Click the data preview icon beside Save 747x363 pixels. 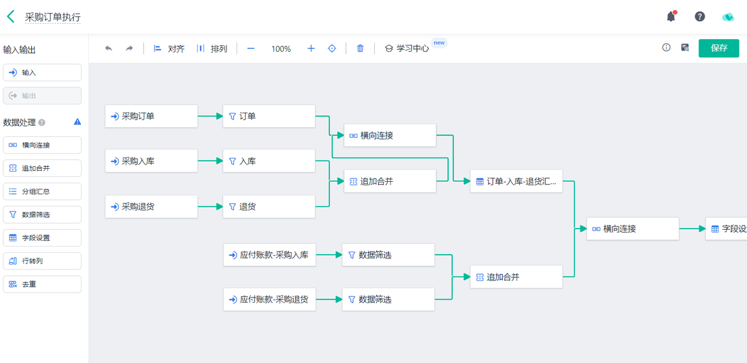[x=685, y=48]
